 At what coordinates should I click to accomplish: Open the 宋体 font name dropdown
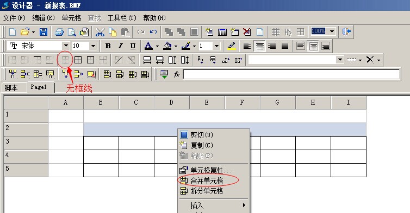[x=66, y=46]
